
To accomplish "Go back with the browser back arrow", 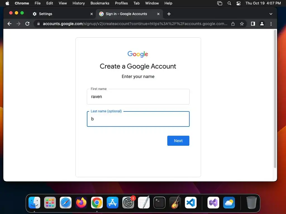I will pos(9,24).
